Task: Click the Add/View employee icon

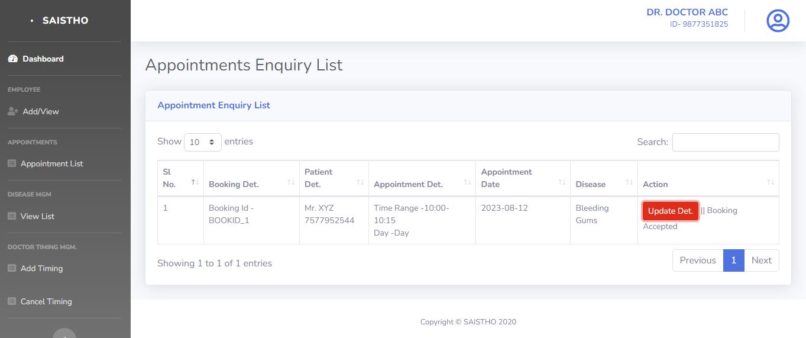Action: coord(13,111)
